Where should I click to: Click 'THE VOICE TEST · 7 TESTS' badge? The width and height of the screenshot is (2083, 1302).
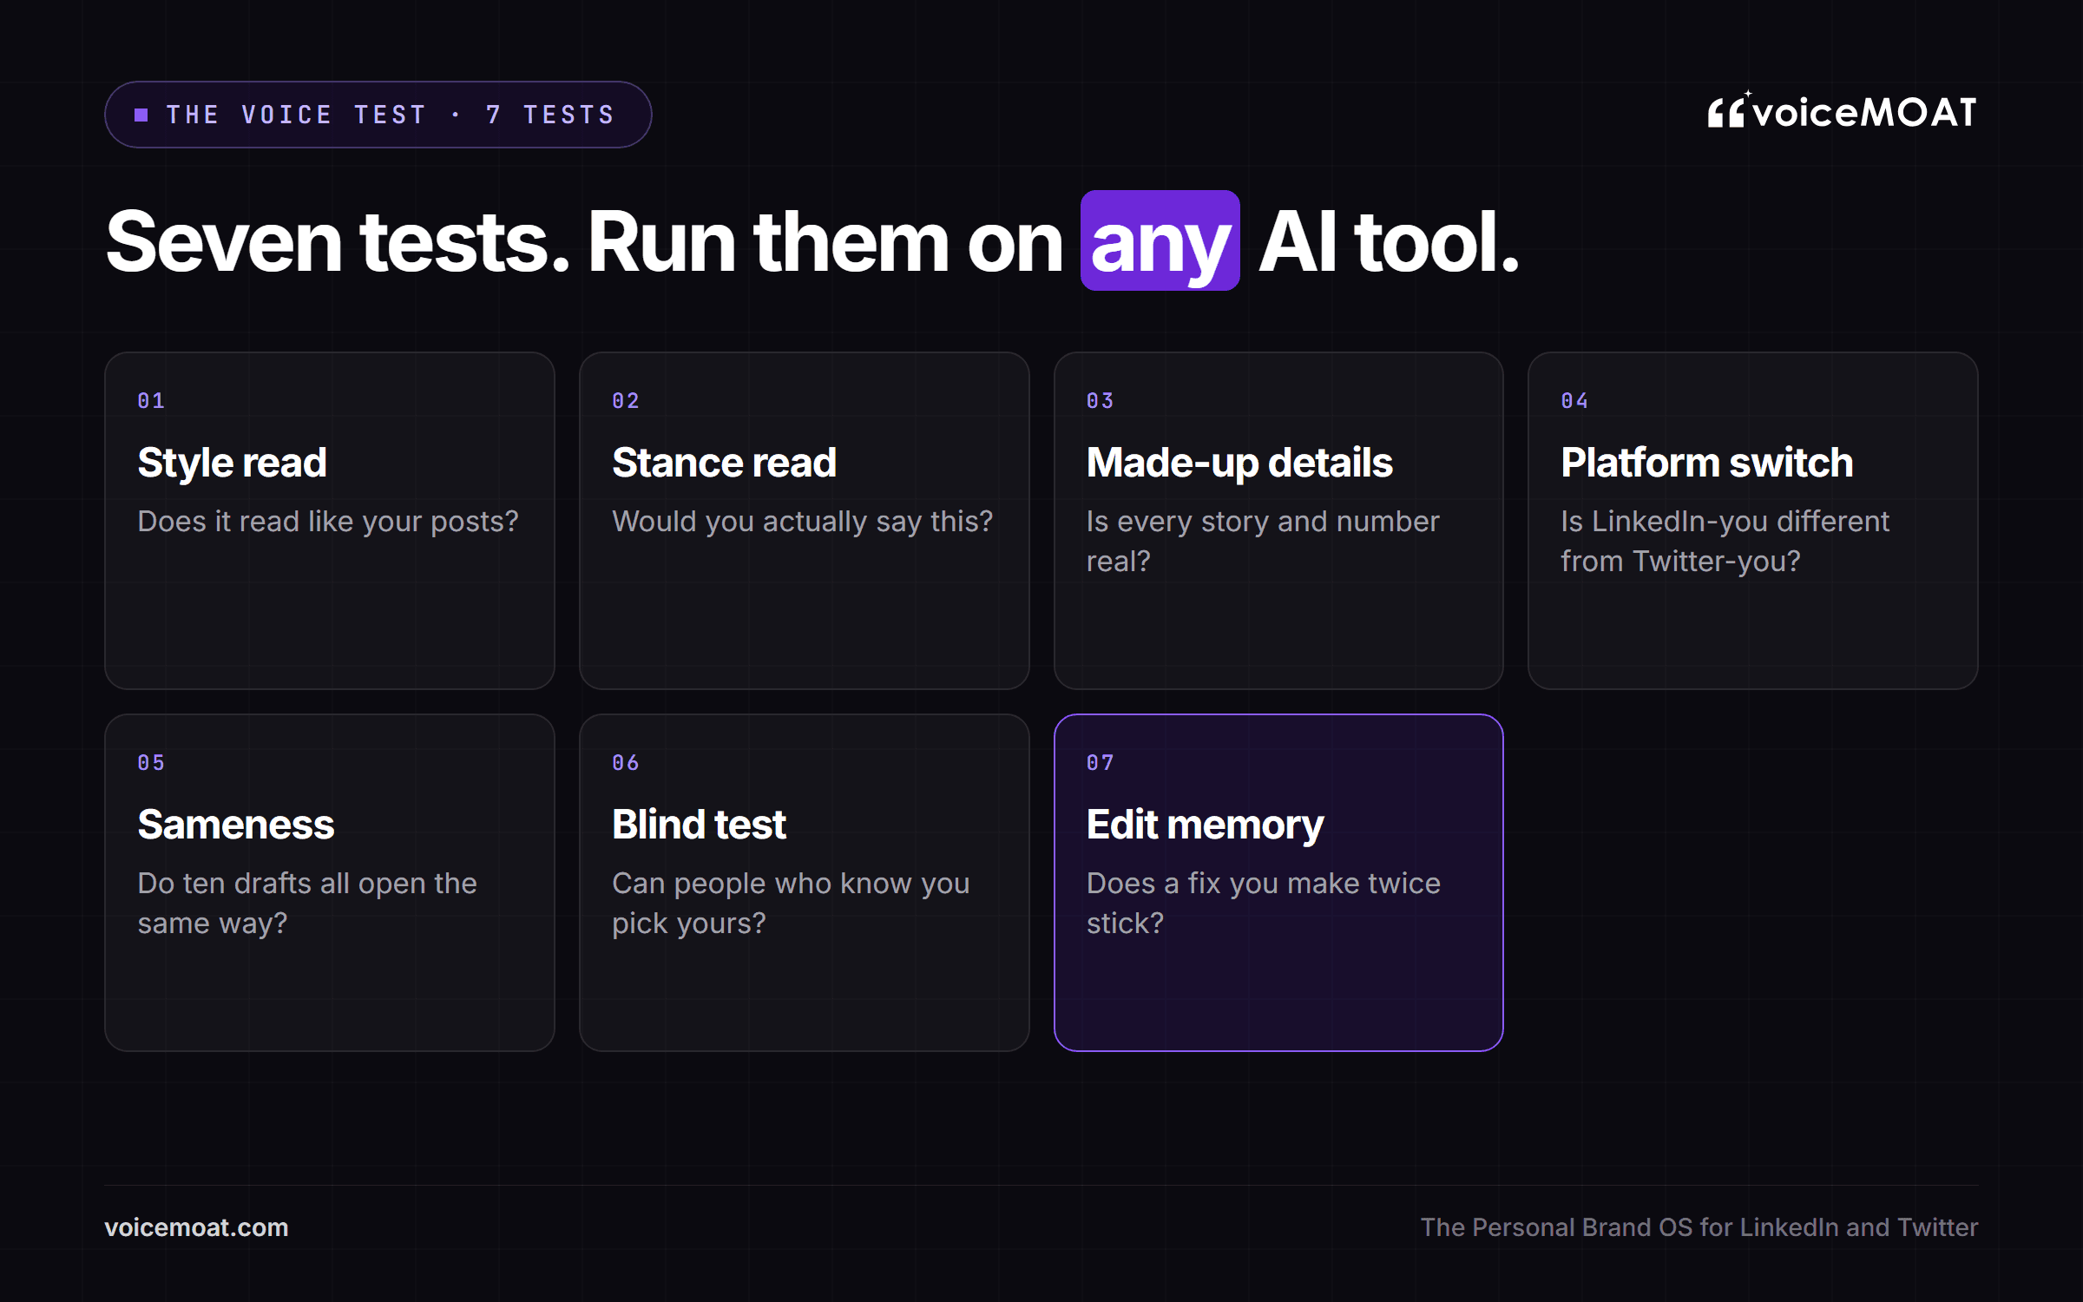coord(378,115)
